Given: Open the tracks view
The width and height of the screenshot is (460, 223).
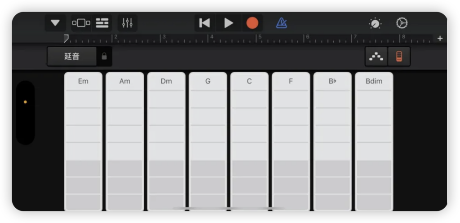Looking at the screenshot, I should click(102, 23).
